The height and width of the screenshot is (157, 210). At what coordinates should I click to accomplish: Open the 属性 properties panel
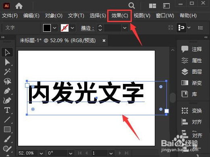192,61
